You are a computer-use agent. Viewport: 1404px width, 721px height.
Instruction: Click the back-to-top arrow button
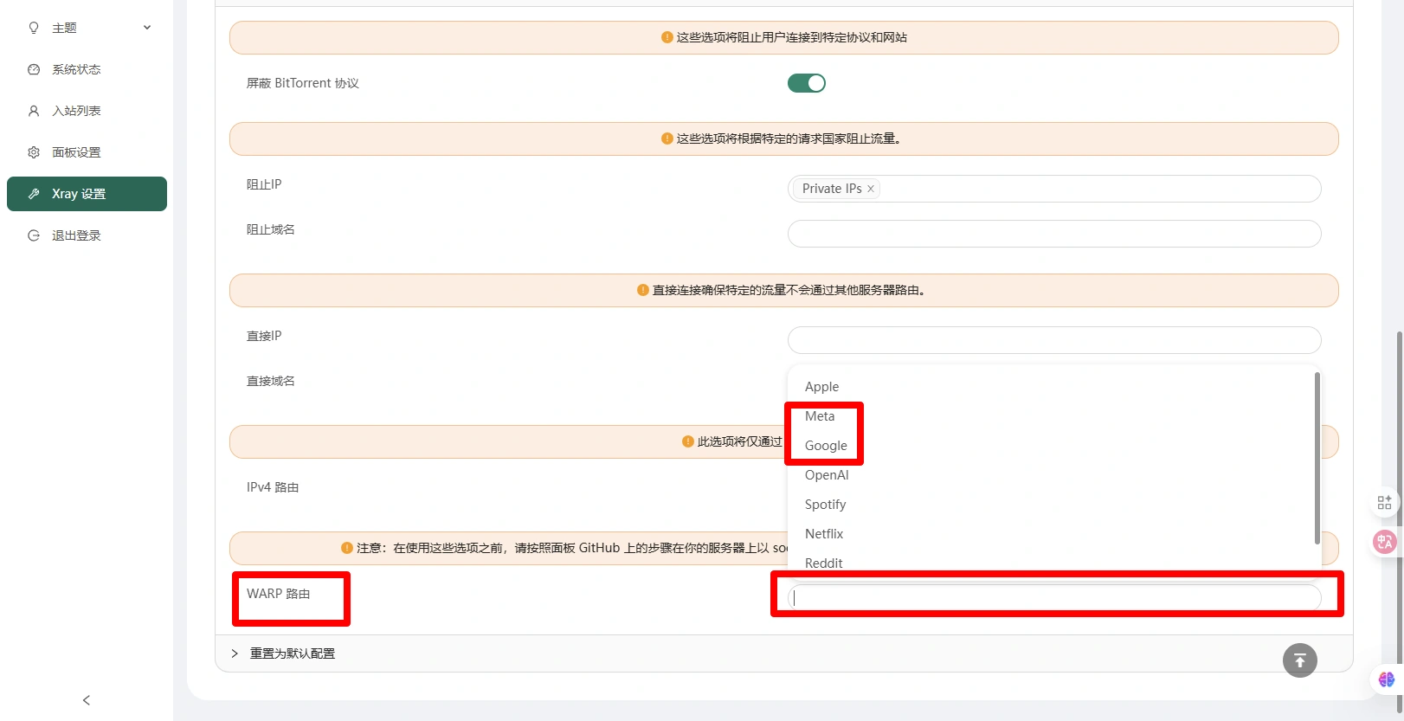tap(1299, 660)
